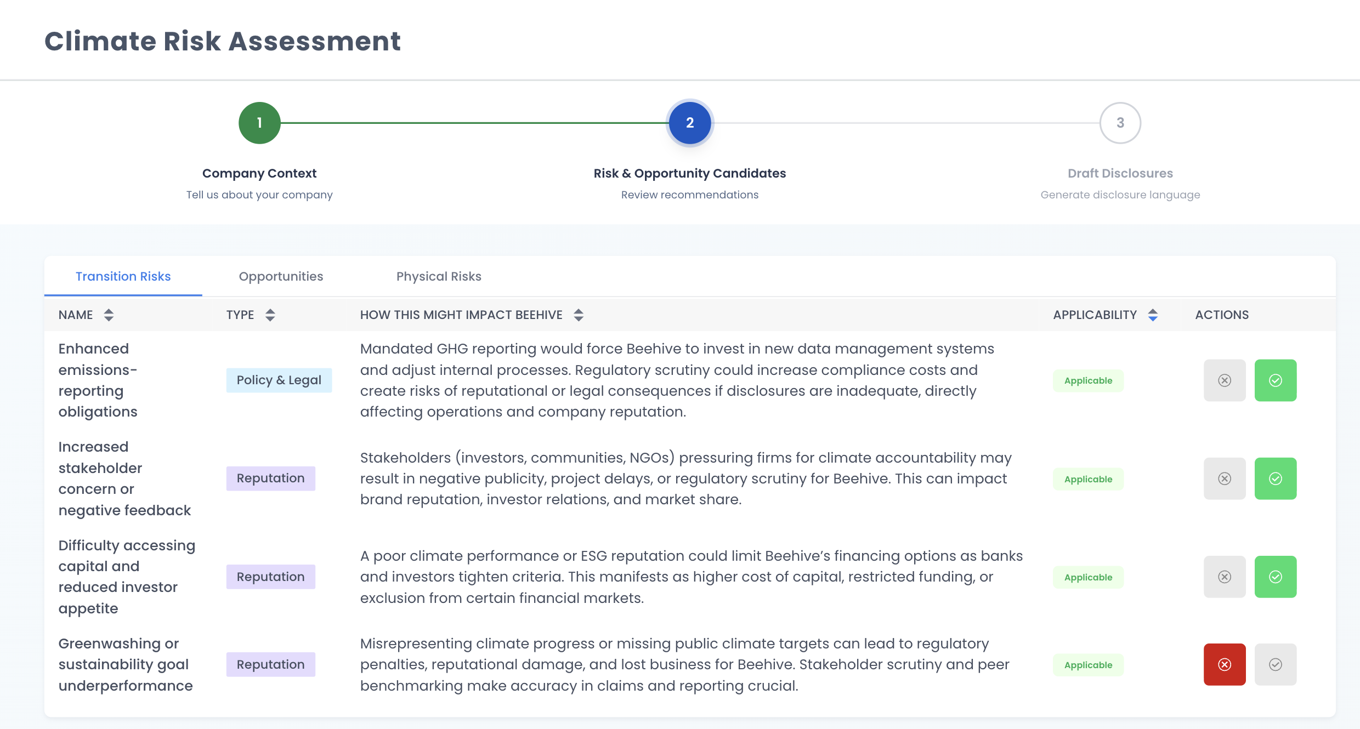Sort table by Applicability column
This screenshot has height=729, width=1360.
[1152, 315]
